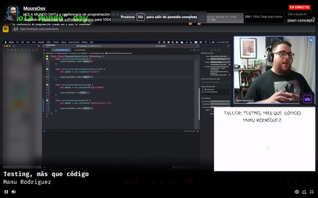Click the crown badge on Manu's webcam
Viewport: 318px width, 198px height.
pos(307,99)
